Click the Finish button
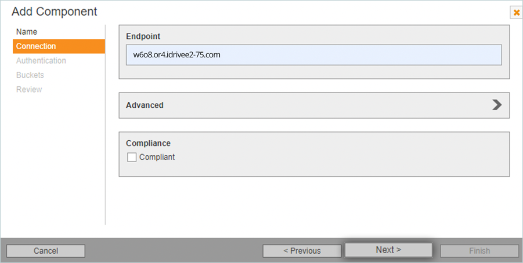This screenshot has width=523, height=263. pos(479,251)
